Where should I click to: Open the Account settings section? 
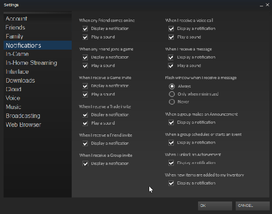[x=17, y=19]
